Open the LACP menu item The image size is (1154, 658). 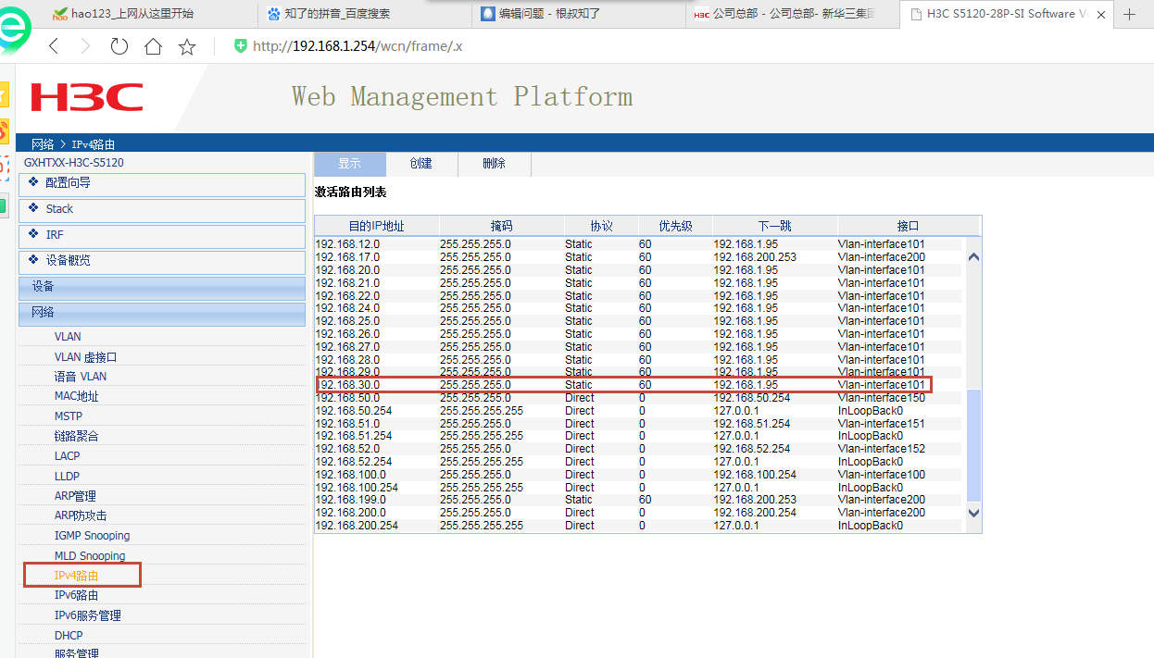(68, 456)
